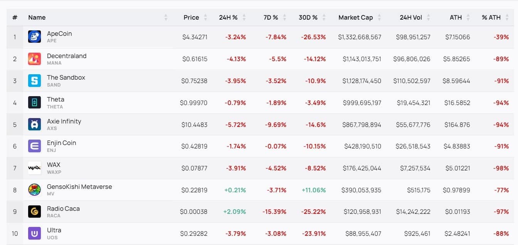The width and height of the screenshot is (518, 245).
Task: Click Theta 24H change -0.79%
Action: (x=235, y=103)
